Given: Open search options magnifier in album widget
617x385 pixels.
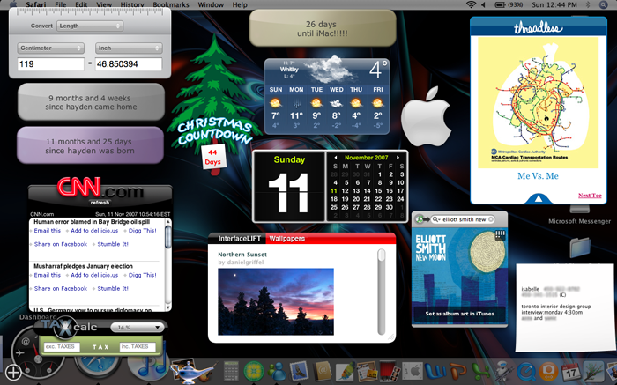Looking at the screenshot, I should click(436, 219).
